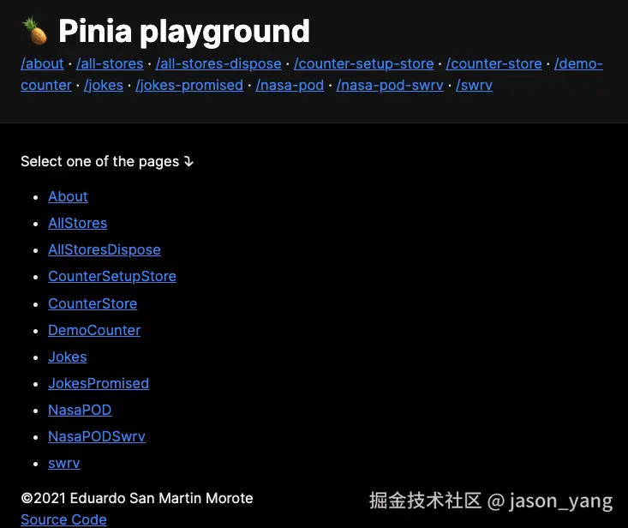The image size is (628, 528).
Task: Open the /jokes nav link
Action: coord(104,85)
